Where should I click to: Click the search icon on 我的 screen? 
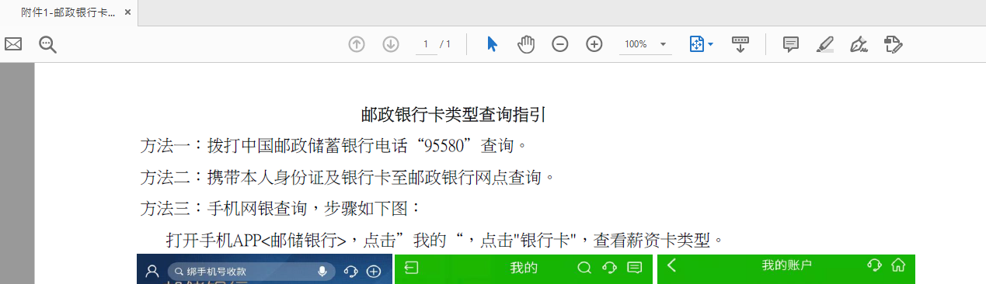tap(584, 268)
